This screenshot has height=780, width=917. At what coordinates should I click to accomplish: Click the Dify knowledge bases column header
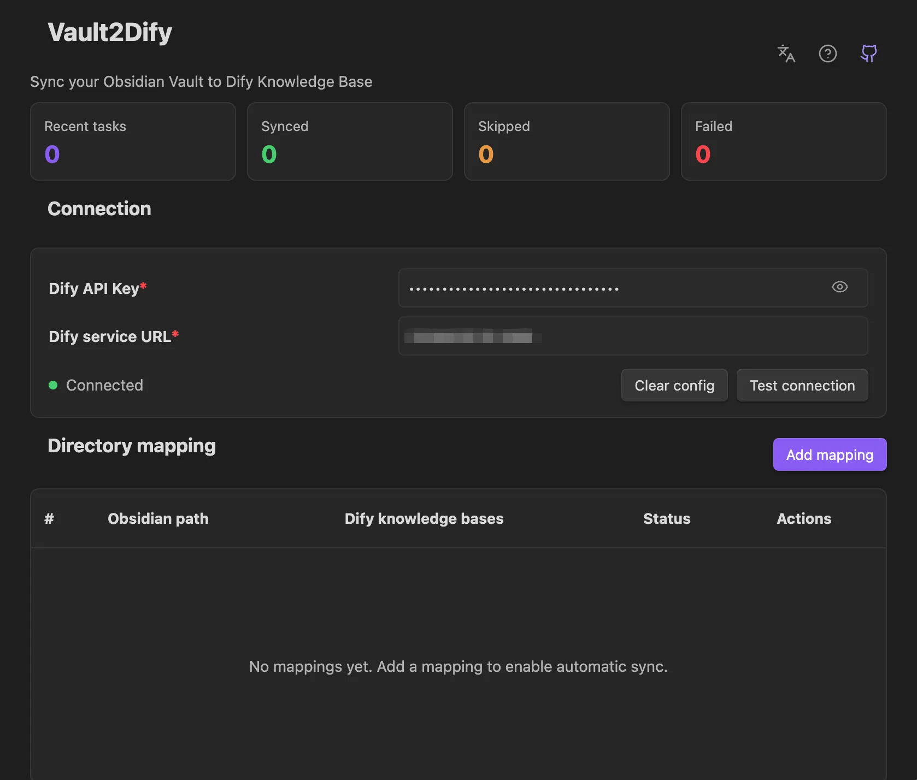pos(424,518)
